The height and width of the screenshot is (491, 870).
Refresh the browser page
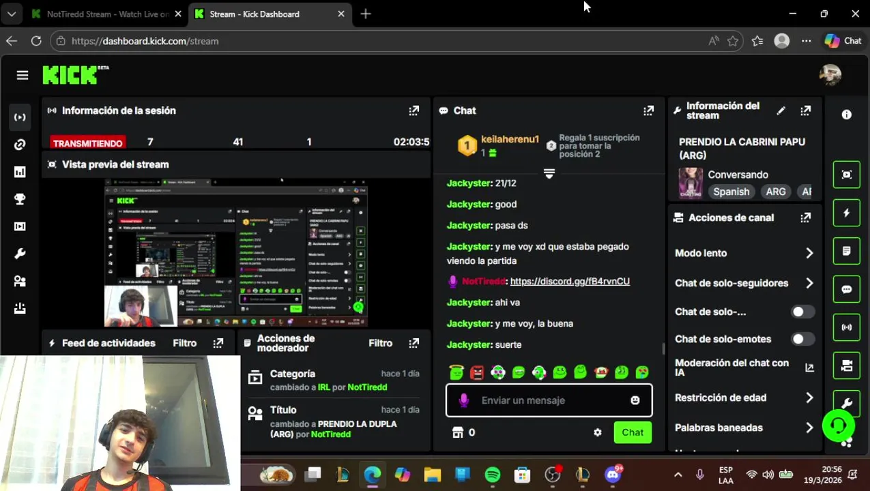[x=36, y=41]
